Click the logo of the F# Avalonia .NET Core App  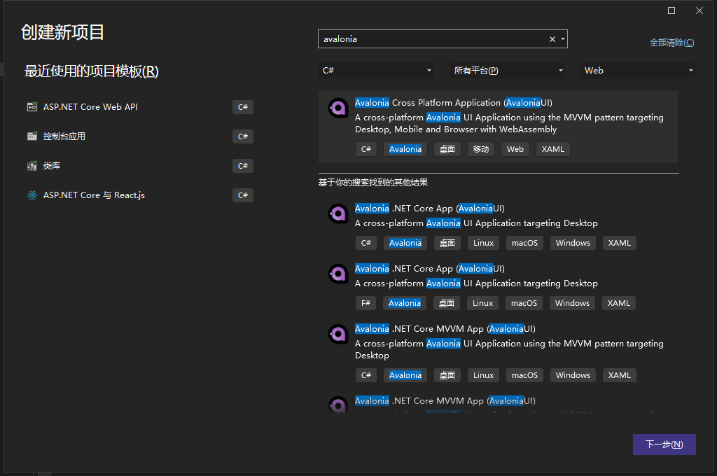(x=338, y=274)
